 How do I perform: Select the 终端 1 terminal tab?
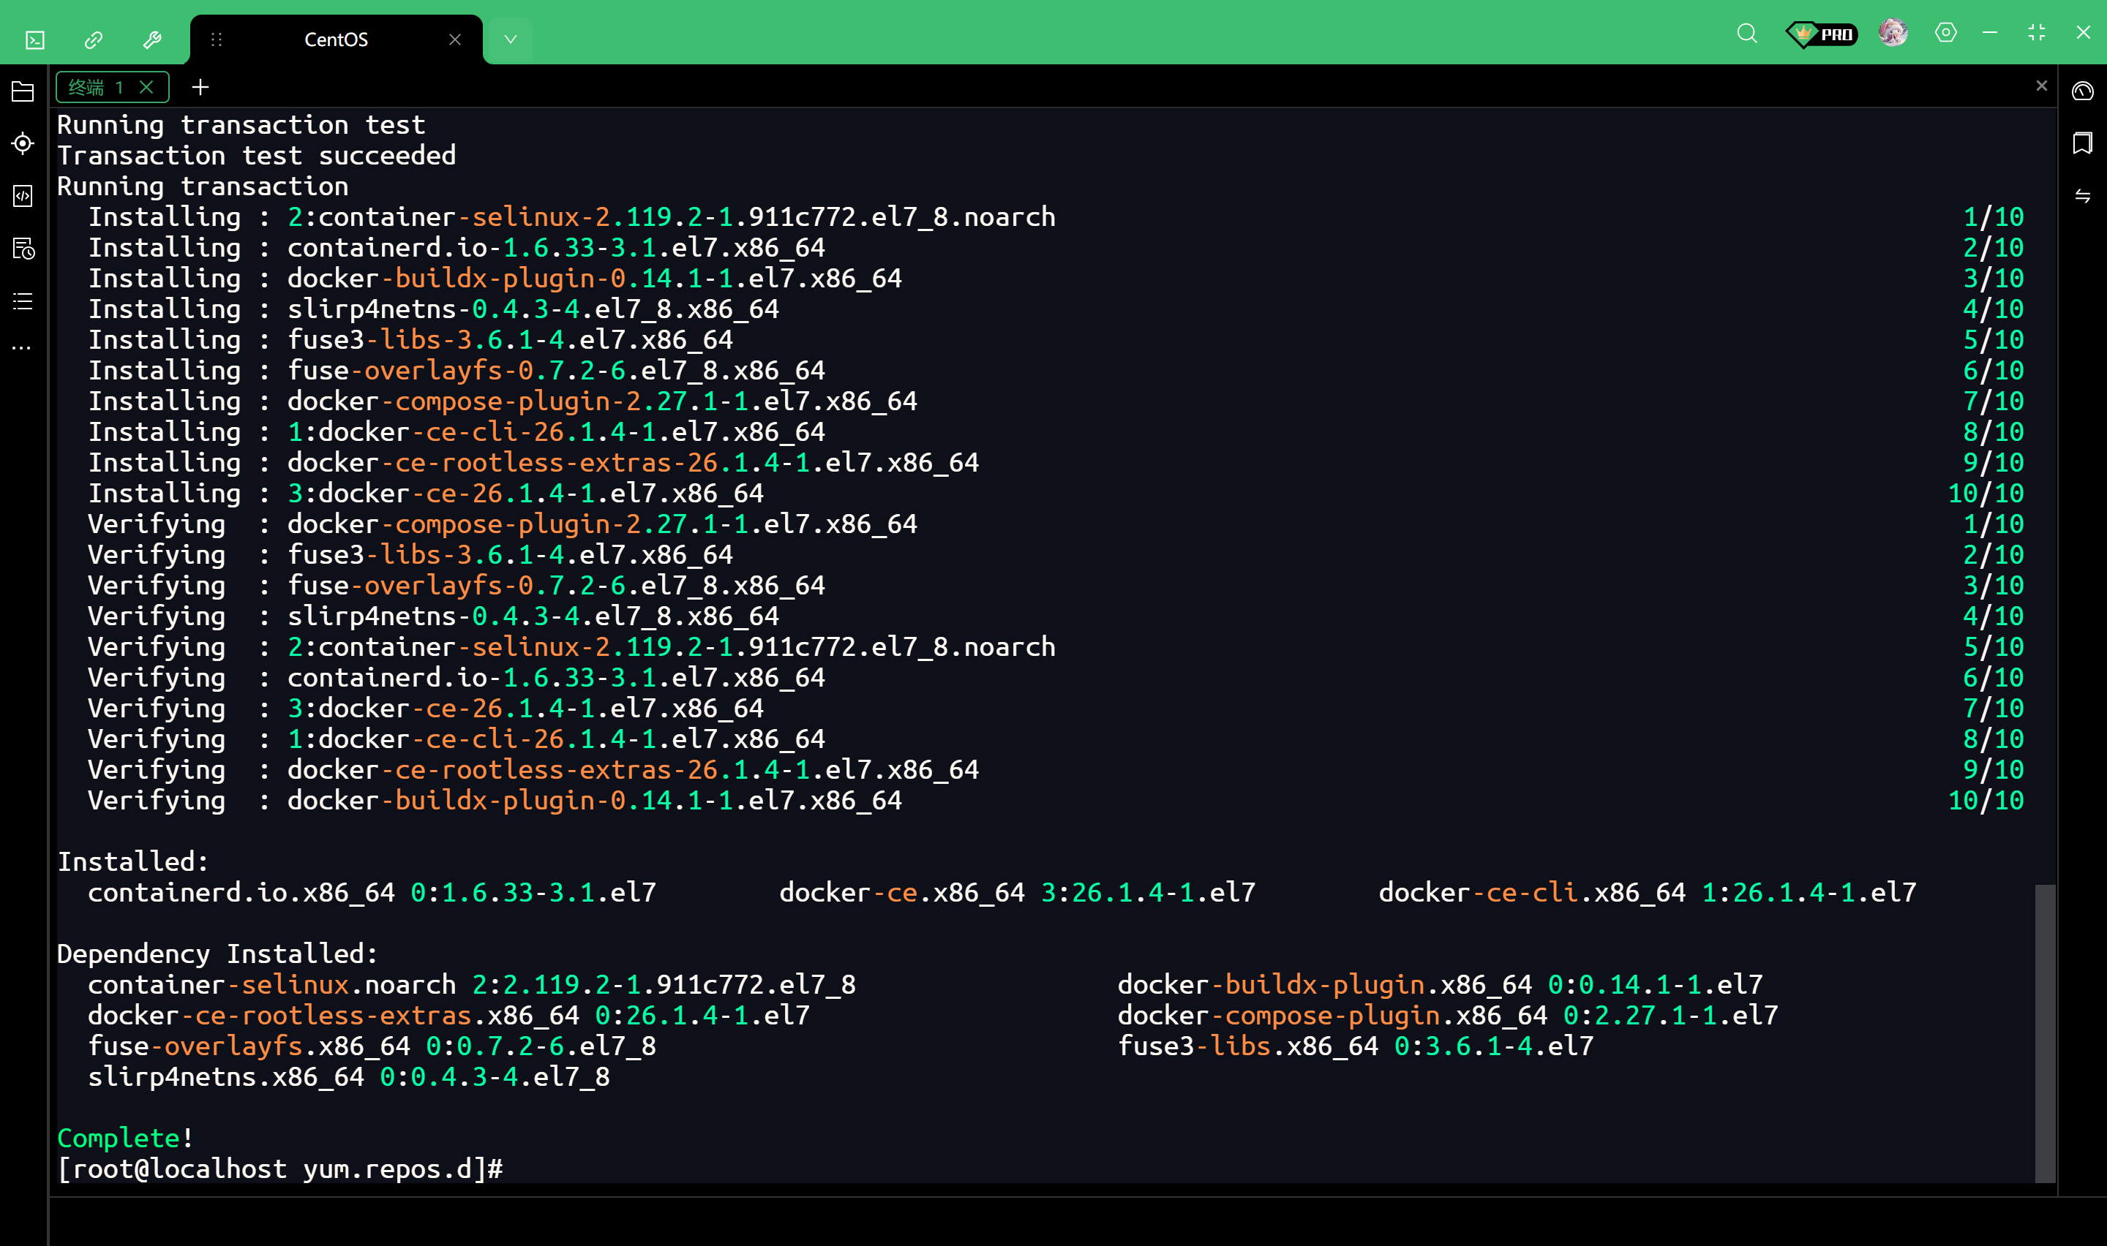click(95, 87)
